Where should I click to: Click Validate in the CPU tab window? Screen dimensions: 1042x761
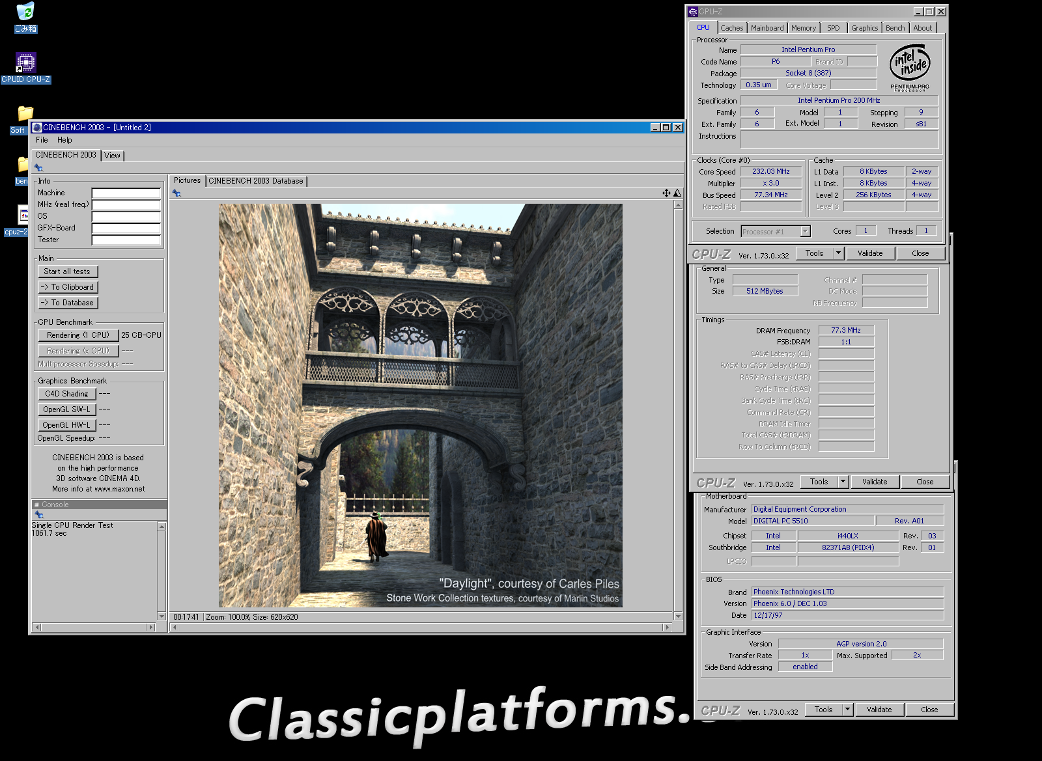pos(870,253)
